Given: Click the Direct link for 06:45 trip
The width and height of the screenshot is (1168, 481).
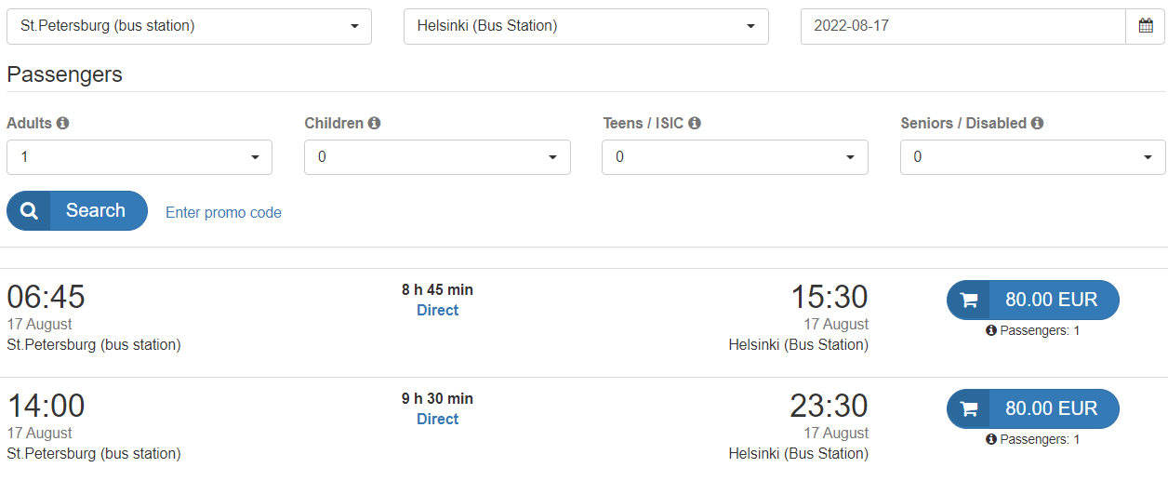Looking at the screenshot, I should pyautogui.click(x=437, y=311).
